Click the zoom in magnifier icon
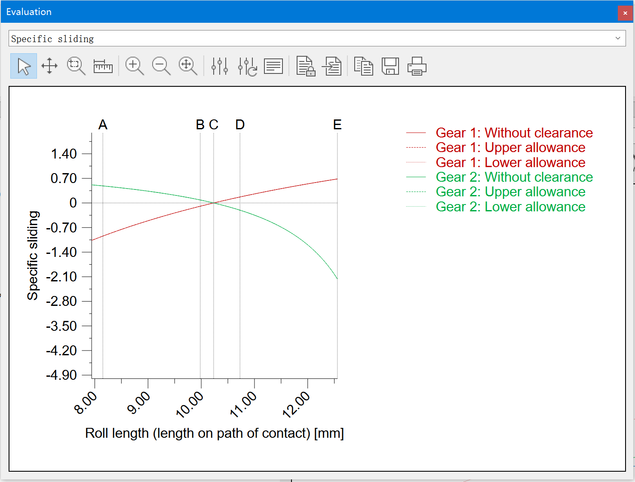The height and width of the screenshot is (482, 635). tap(135, 66)
